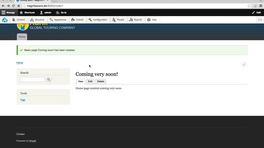Click inside the Search text field

(x=33, y=79)
